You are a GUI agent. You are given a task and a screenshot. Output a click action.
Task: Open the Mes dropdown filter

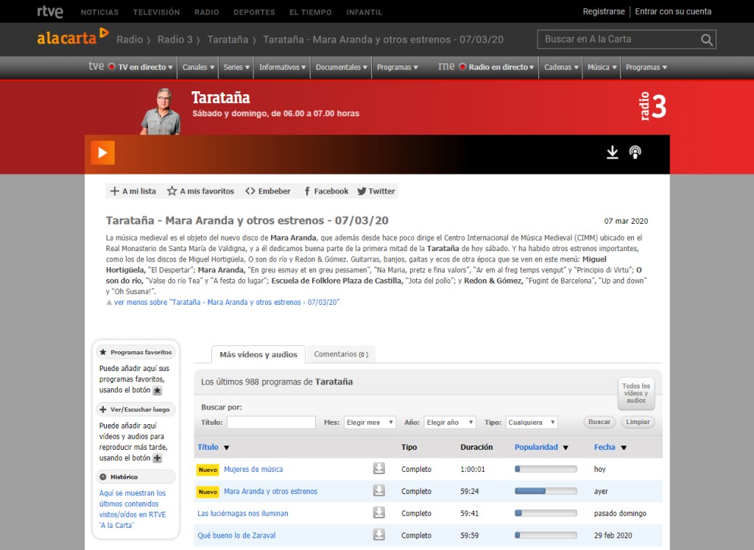[370, 423]
